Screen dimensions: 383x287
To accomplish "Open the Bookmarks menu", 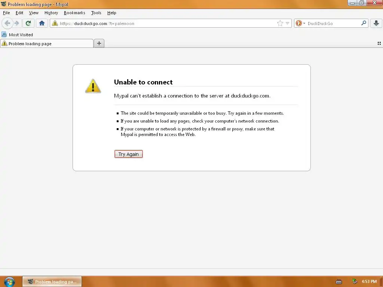I will coord(74,13).
